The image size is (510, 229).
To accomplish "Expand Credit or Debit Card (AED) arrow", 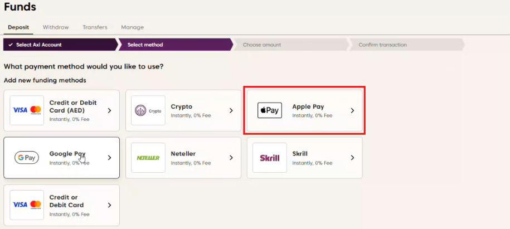I will (x=109, y=110).
